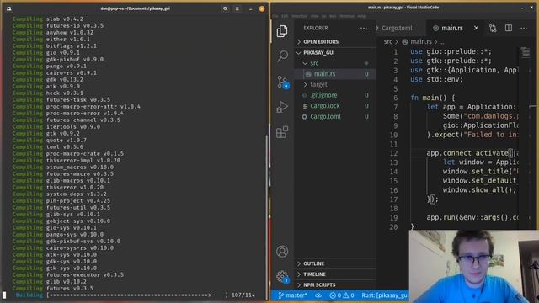
Task: Split the editor to the right
Action: (509, 28)
